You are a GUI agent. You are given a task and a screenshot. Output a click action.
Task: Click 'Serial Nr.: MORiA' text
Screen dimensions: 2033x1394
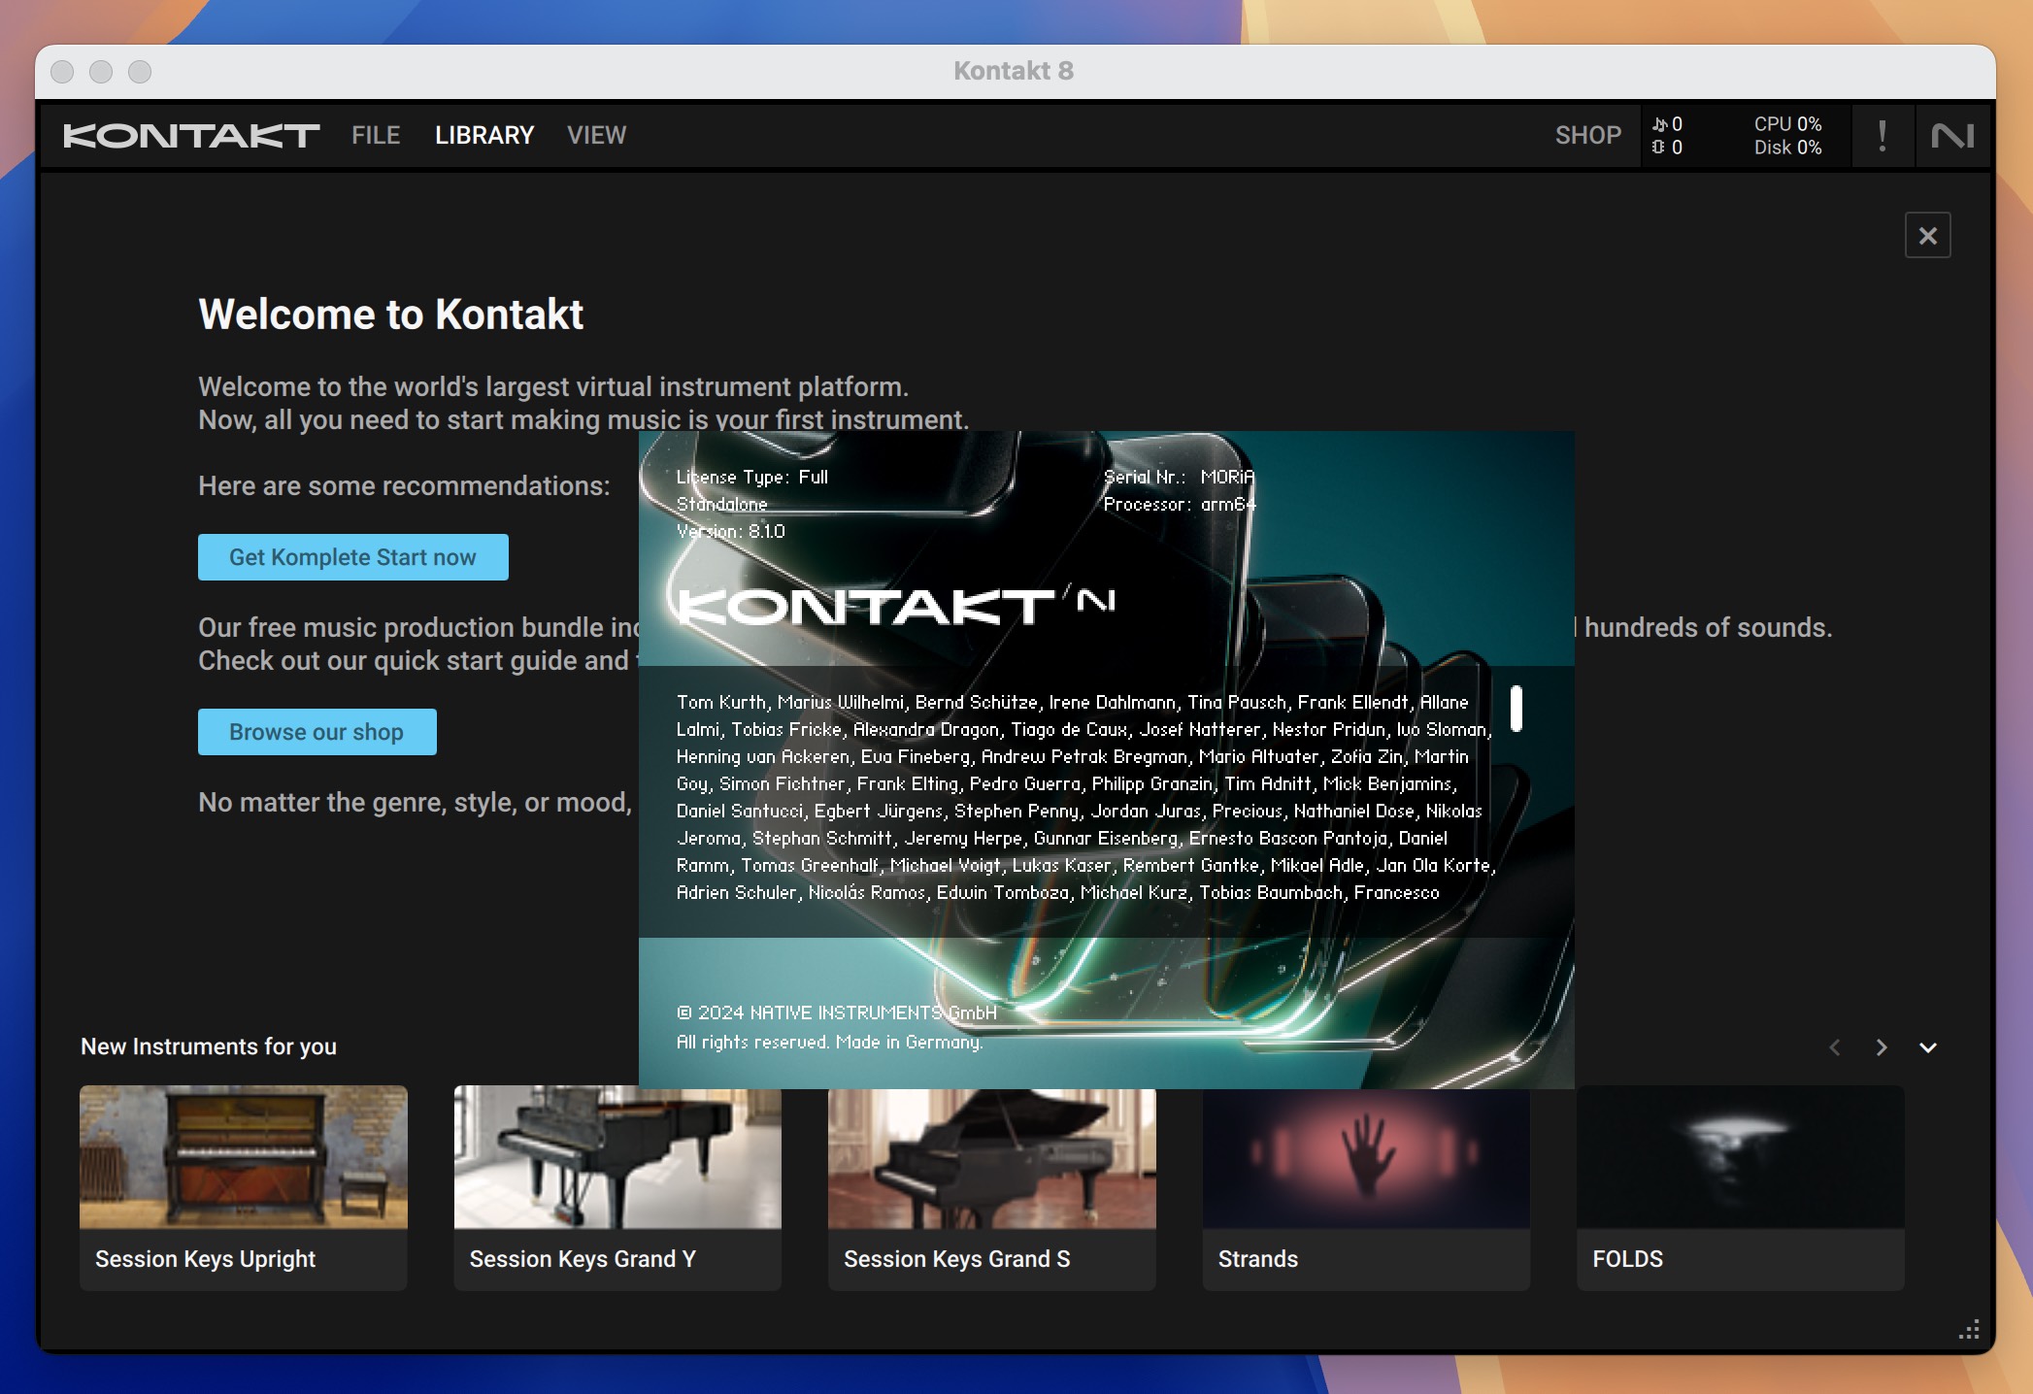1180,477
